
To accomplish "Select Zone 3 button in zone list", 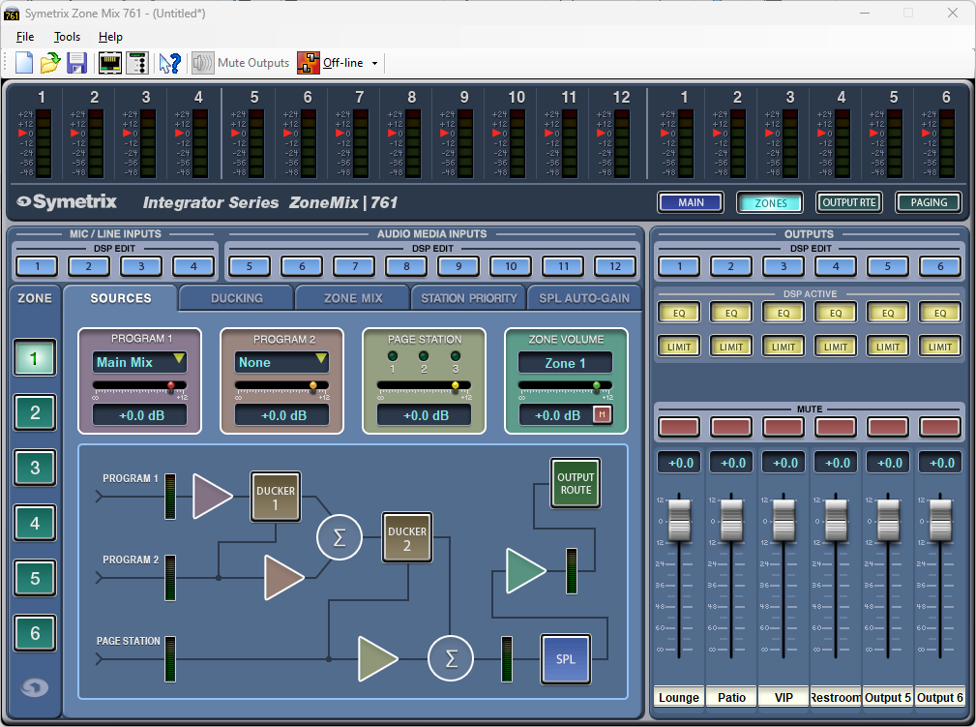I will click(35, 469).
